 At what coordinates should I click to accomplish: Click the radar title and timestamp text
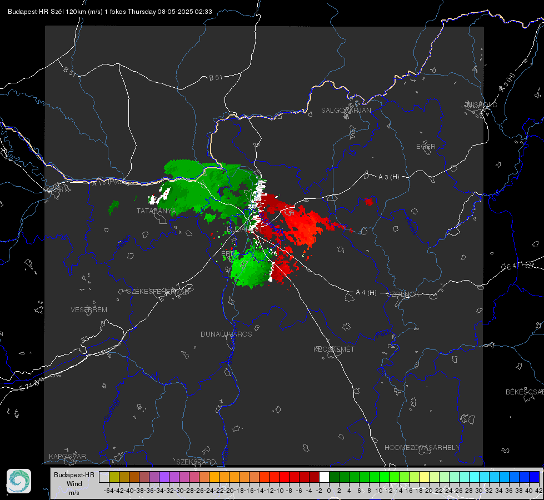110,12
